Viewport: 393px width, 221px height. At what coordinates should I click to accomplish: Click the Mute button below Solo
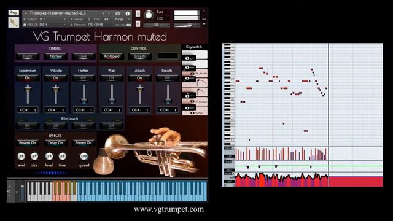[138, 24]
